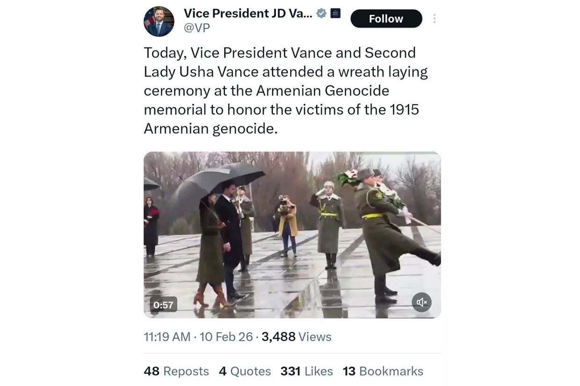This screenshot has height=386, width=580.
Task: Open the three-dot more options menu
Action: 435,19
